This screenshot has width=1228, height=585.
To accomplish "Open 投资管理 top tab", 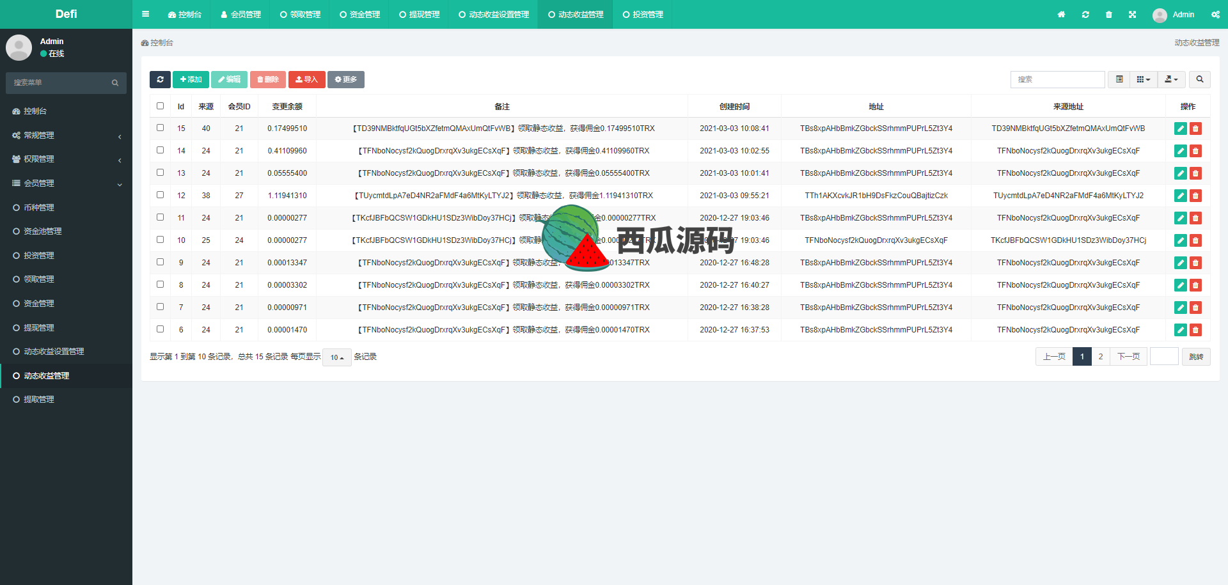I will pos(643,14).
